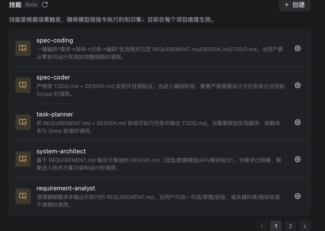Go to page 2 of skills

290,226
